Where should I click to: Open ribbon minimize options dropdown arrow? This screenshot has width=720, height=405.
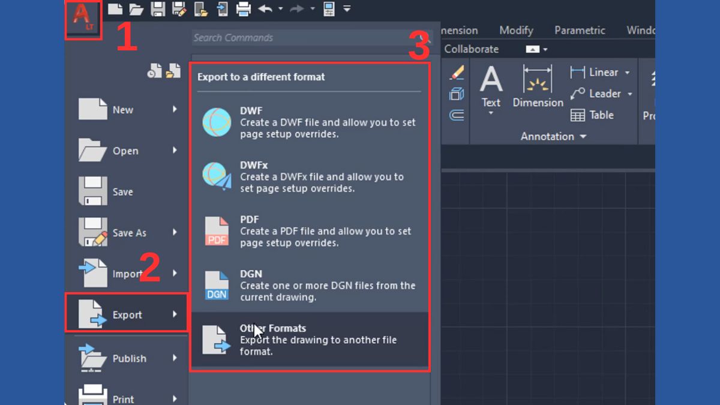click(545, 49)
